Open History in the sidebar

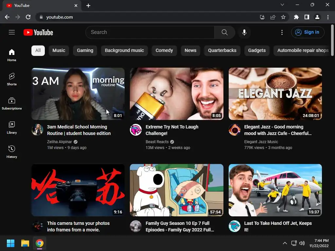pos(12,152)
